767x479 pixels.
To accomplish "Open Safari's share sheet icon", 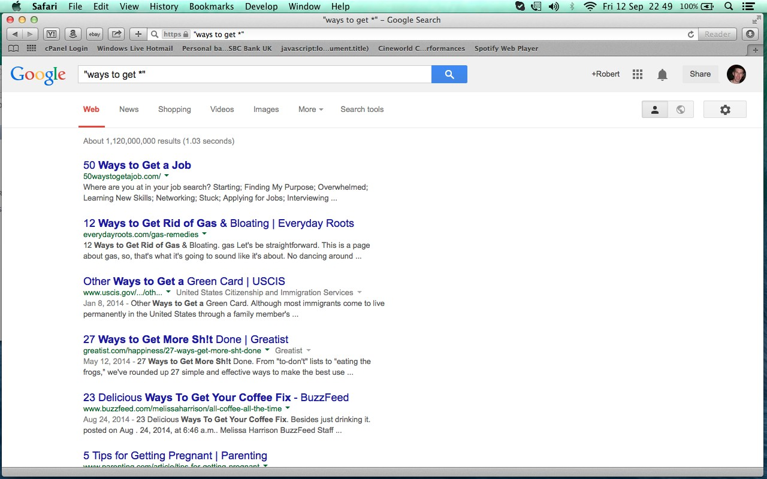I will coord(117,34).
